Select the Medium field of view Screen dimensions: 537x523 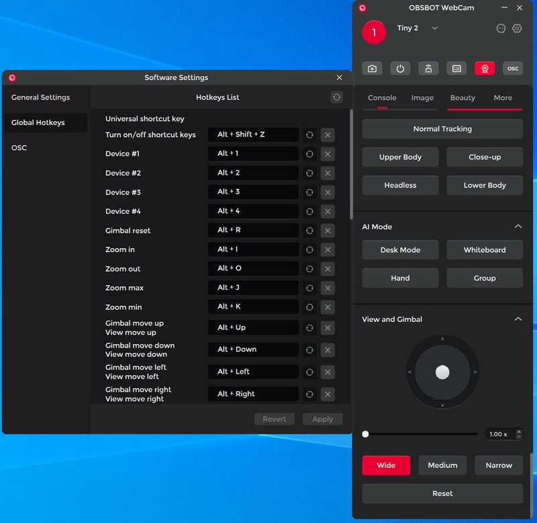(x=442, y=465)
